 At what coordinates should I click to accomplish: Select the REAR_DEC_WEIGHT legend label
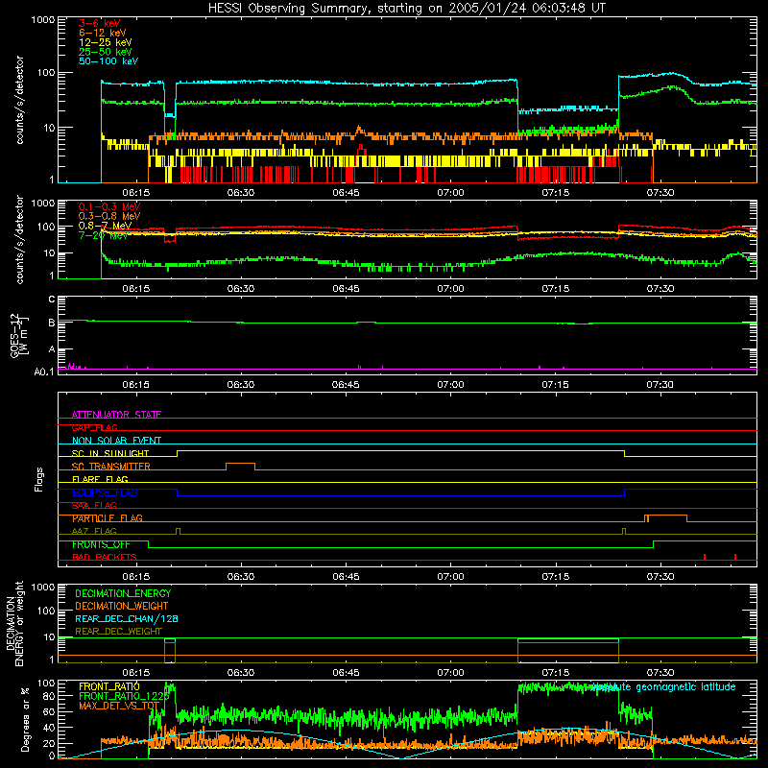[x=118, y=632]
